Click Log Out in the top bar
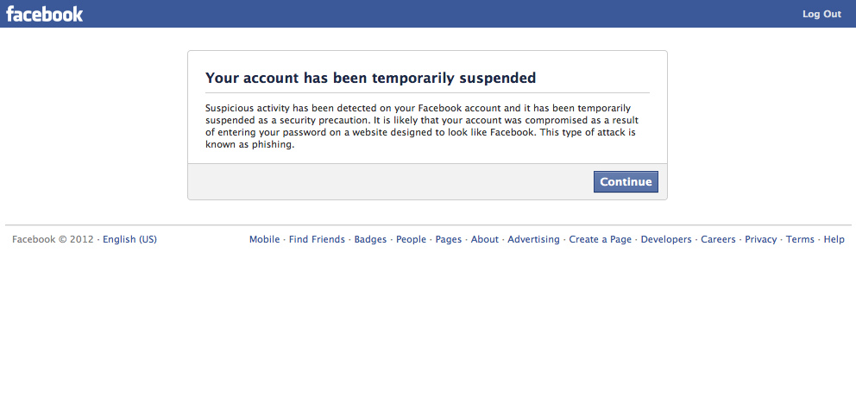The image size is (856, 417). [821, 15]
